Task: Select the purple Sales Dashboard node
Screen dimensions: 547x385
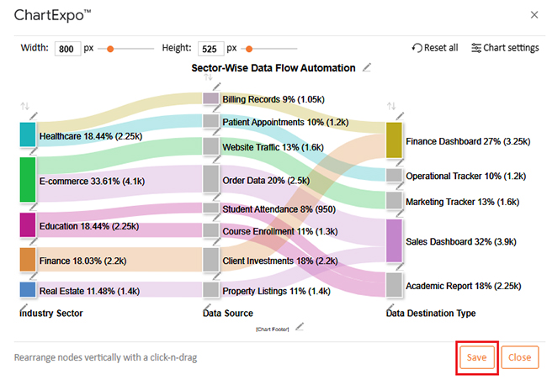Action: tap(394, 240)
